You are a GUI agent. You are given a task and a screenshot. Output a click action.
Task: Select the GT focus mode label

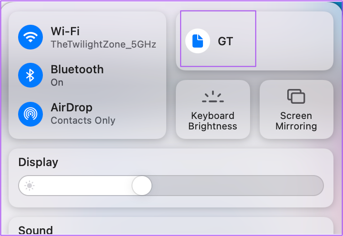pyautogui.click(x=225, y=41)
